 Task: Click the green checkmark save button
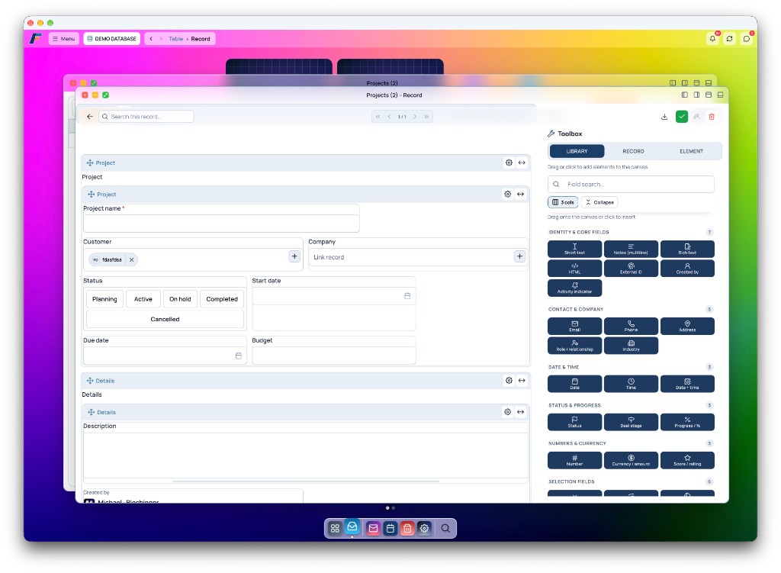(681, 117)
